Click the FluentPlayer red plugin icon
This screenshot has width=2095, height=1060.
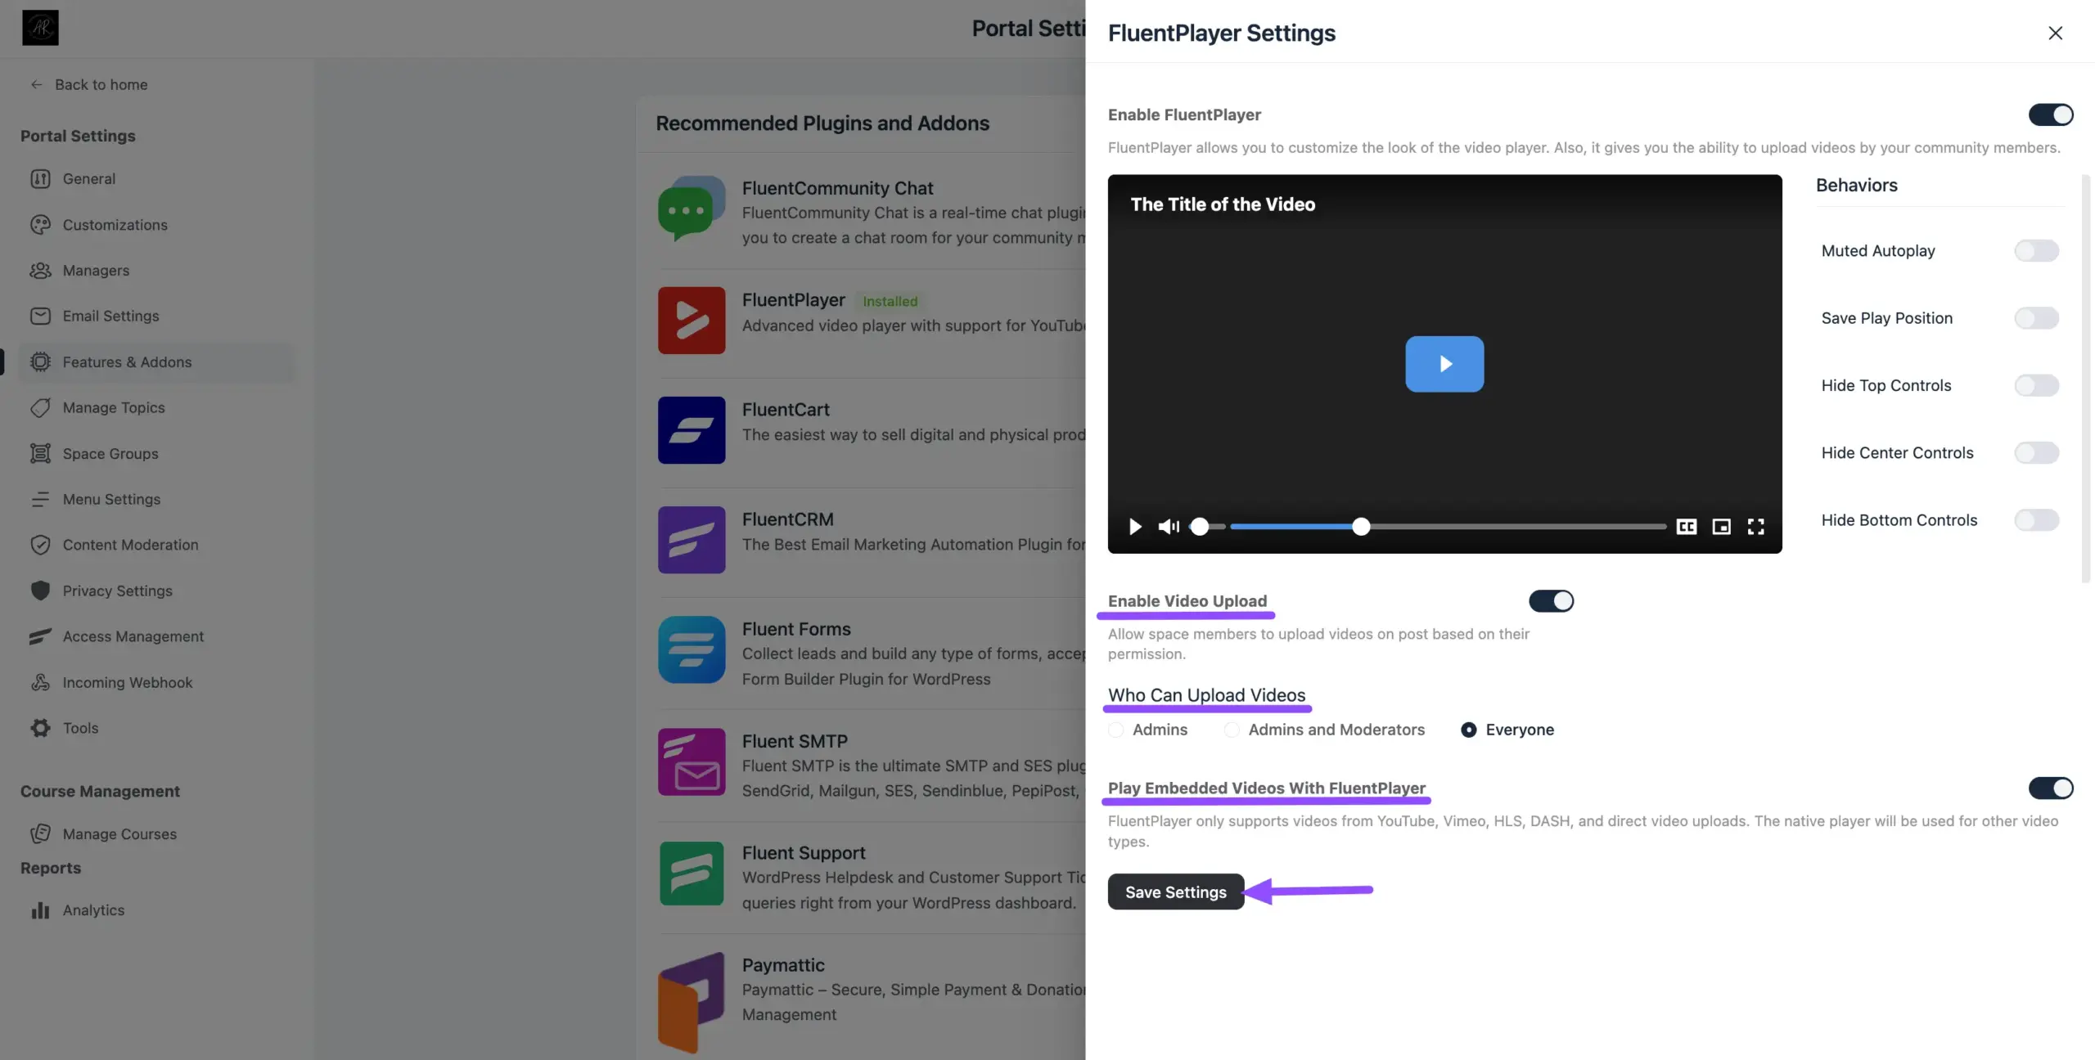(691, 320)
